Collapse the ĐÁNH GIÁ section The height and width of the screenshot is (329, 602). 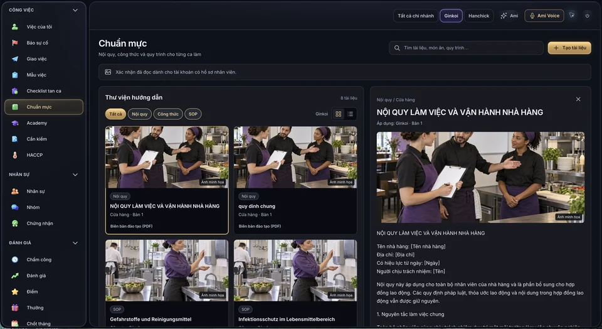tap(75, 243)
